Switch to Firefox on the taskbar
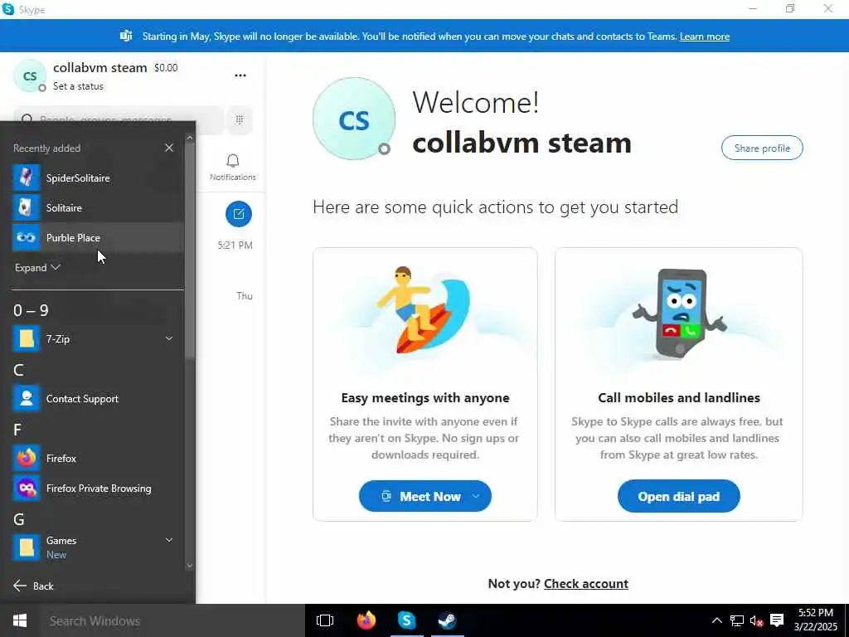 click(x=366, y=620)
